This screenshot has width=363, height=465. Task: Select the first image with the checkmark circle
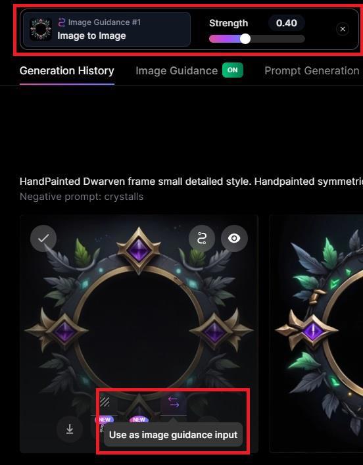[43, 238]
